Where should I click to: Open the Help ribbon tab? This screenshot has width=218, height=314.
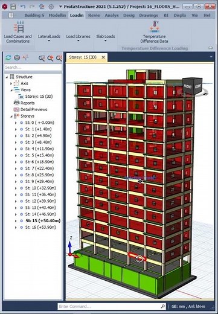(207, 15)
